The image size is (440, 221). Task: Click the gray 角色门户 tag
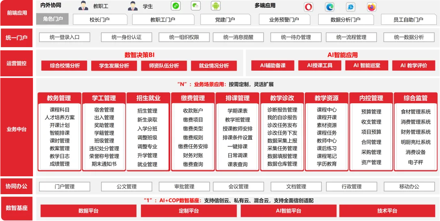point(53,19)
